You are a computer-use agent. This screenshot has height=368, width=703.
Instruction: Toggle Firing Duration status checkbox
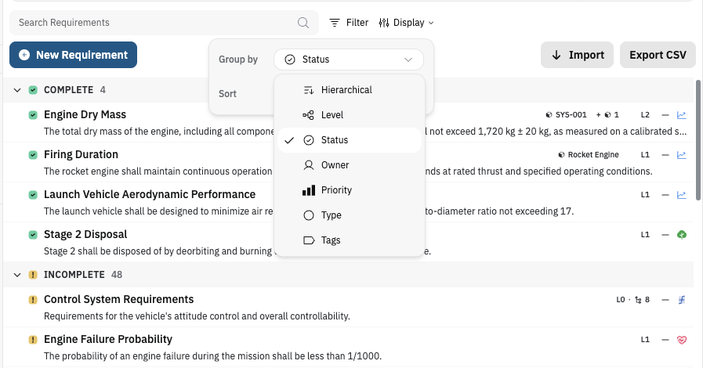coord(33,155)
